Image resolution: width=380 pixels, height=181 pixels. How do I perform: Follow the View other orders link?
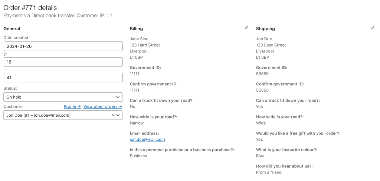pos(103,106)
